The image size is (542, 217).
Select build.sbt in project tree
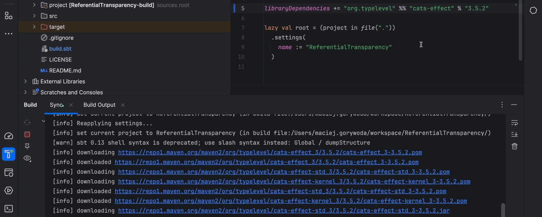tap(60, 49)
